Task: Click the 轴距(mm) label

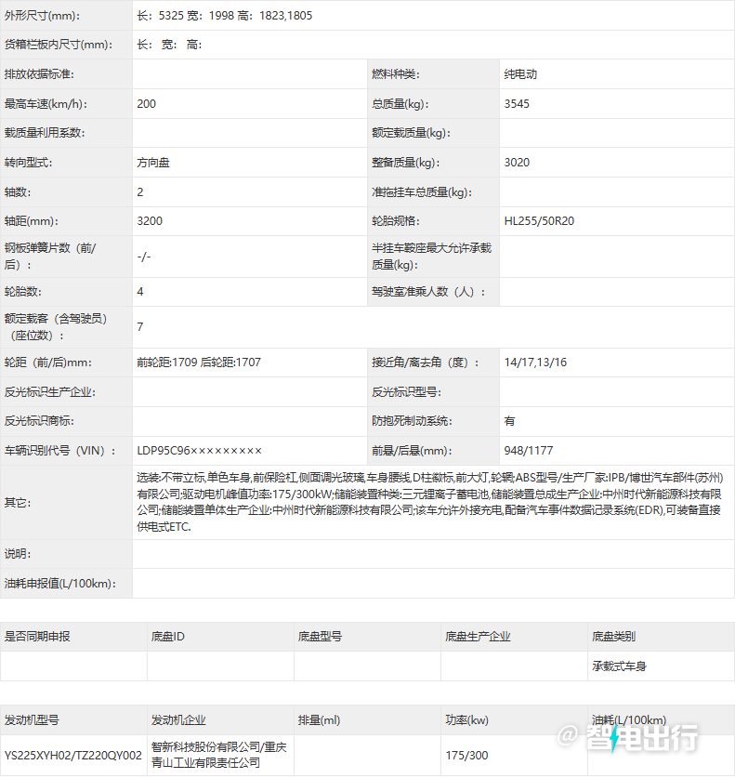Action: click(x=32, y=221)
